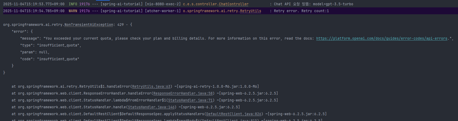Navigate to ResponseErrorHandler.java:58 source
458x121 pixels.
pos(183,94)
